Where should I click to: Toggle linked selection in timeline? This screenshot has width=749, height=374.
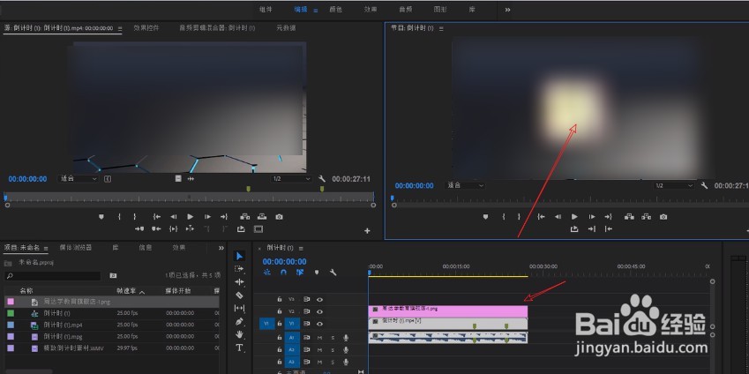(x=300, y=273)
